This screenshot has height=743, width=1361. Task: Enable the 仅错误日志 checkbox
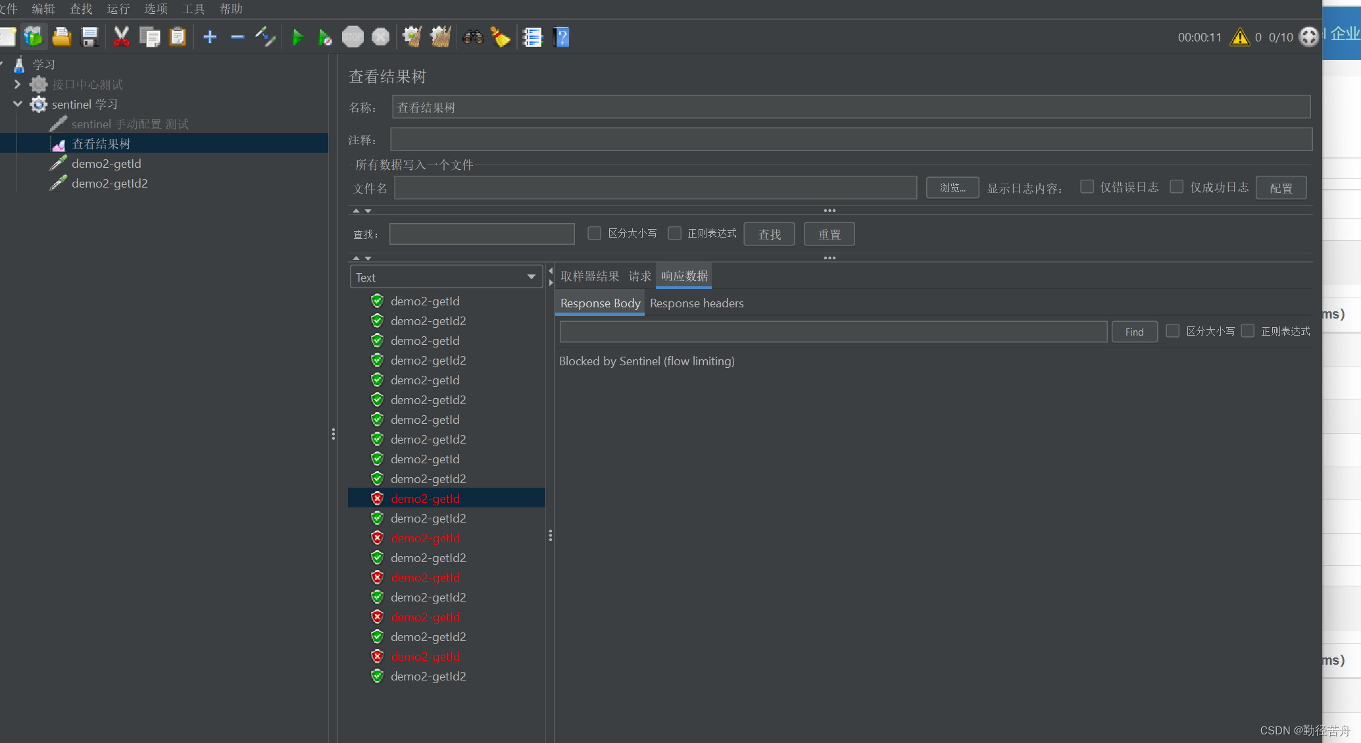(1087, 187)
